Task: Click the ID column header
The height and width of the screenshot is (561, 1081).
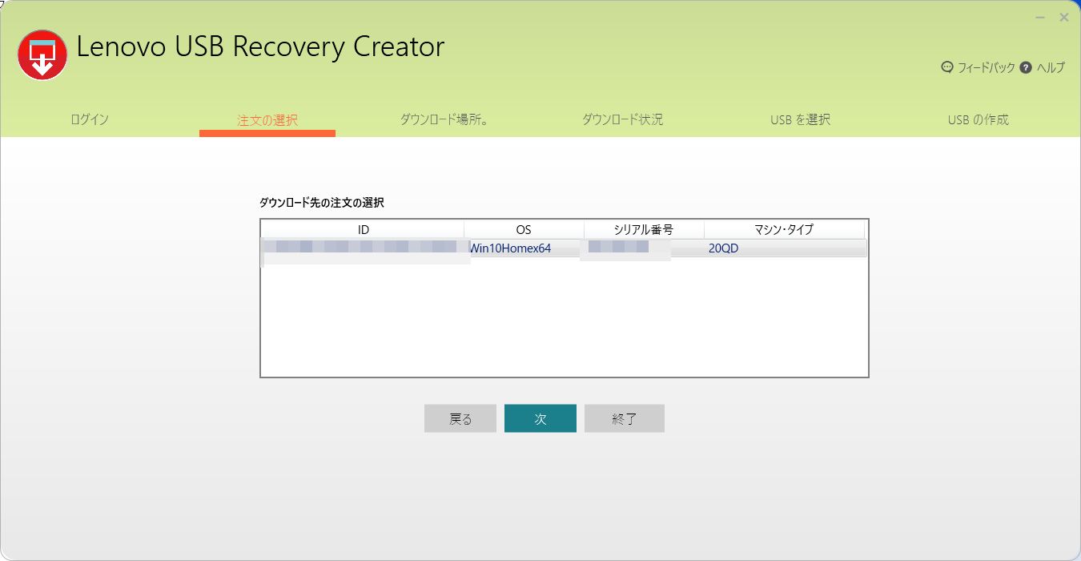Action: coord(364,229)
